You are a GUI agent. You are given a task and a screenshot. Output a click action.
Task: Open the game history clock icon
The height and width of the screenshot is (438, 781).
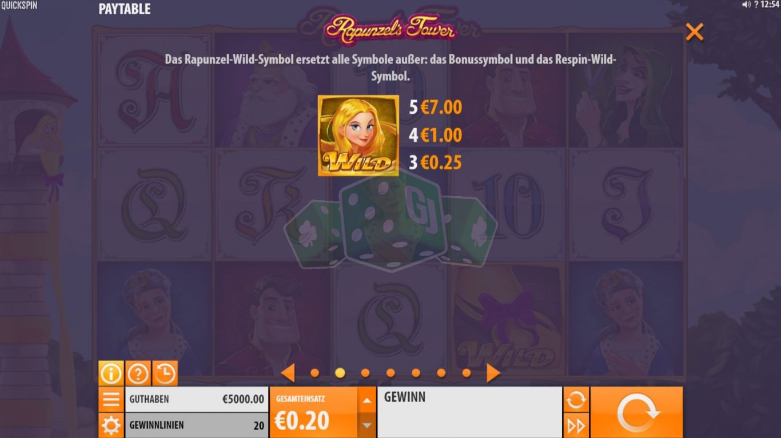[x=165, y=373]
